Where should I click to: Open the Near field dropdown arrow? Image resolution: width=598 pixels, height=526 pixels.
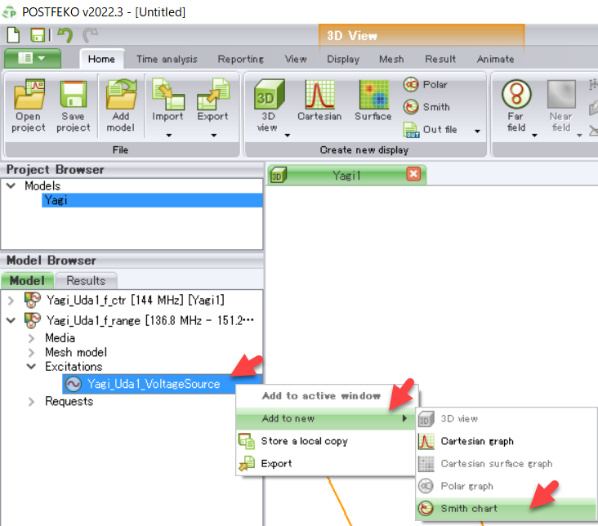[x=579, y=135]
